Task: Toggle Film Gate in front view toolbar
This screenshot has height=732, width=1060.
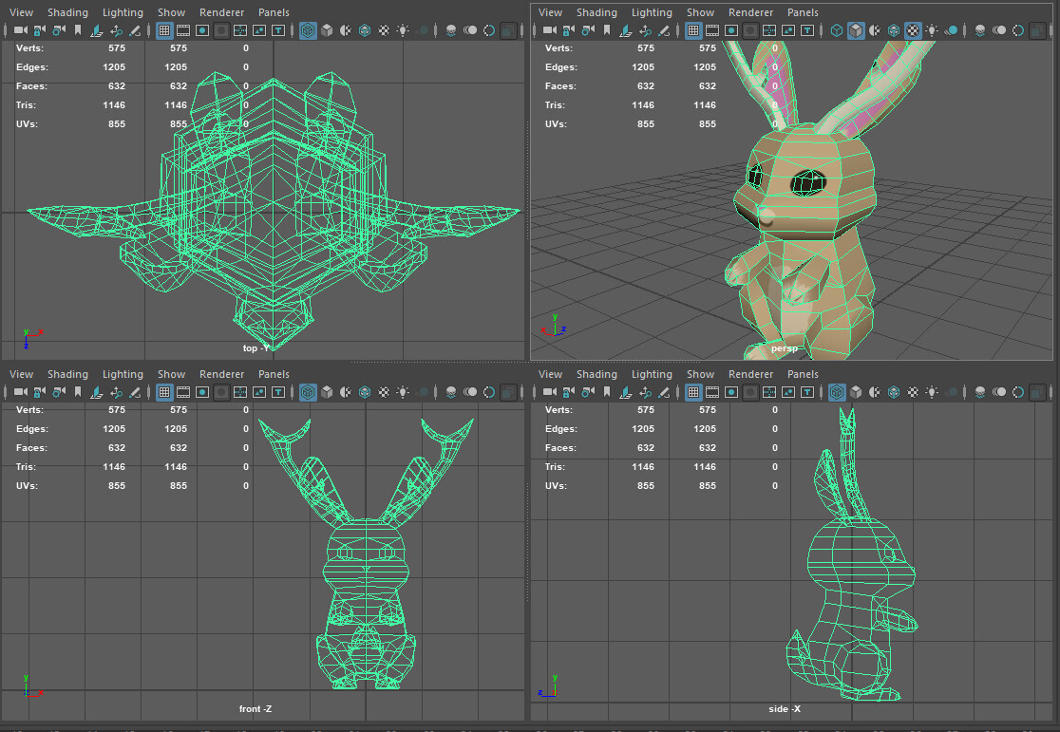Action: point(183,392)
